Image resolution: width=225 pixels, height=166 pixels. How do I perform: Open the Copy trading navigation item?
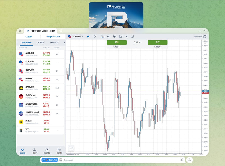click(x=35, y=151)
